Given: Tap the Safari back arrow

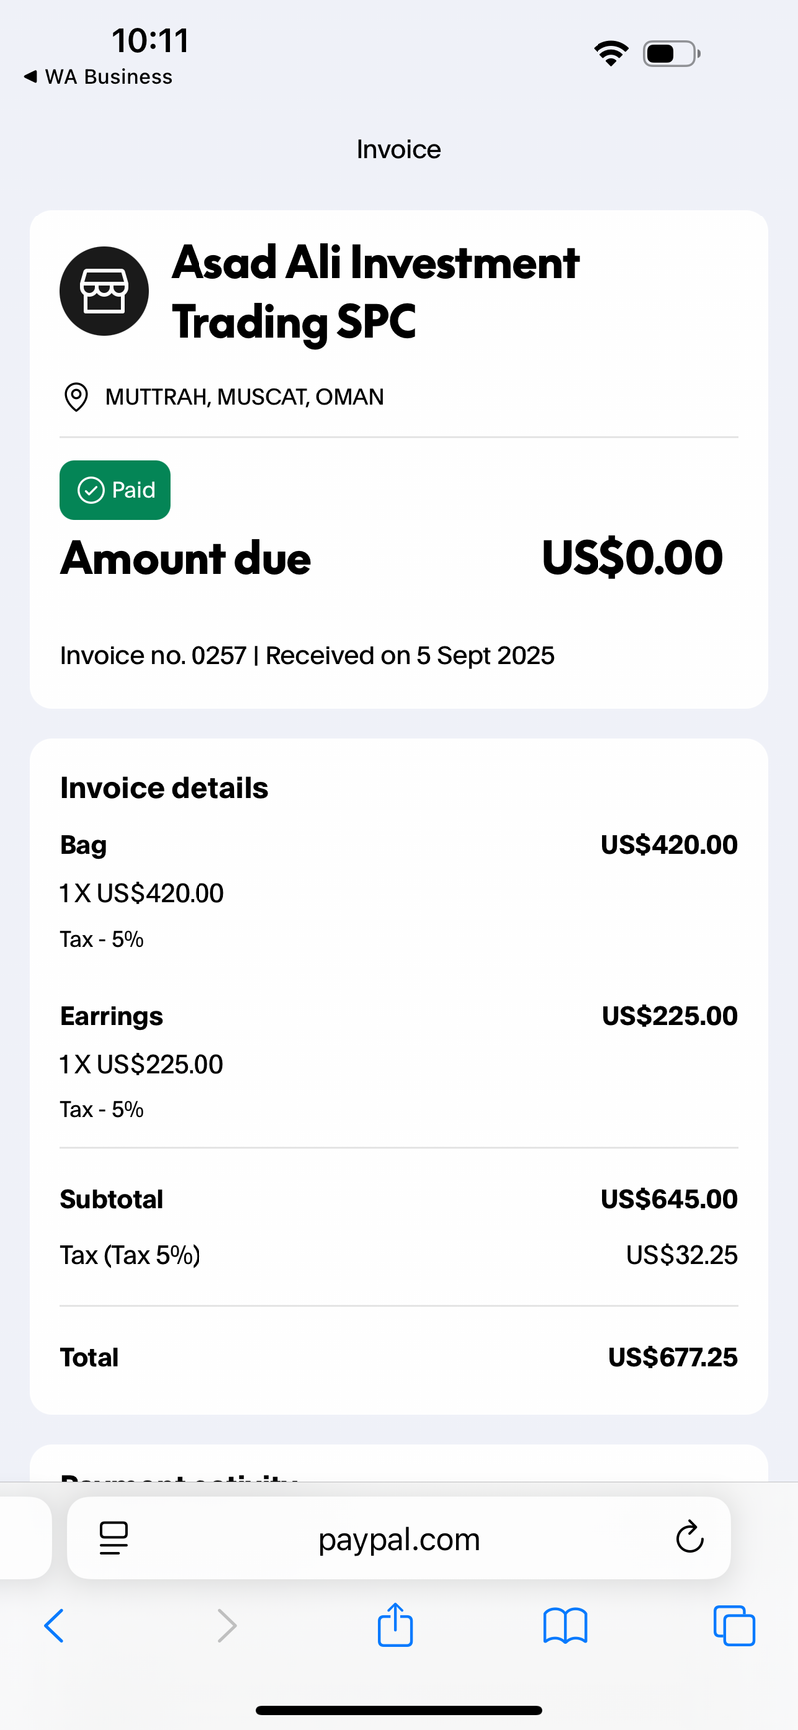Looking at the screenshot, I should [55, 1625].
